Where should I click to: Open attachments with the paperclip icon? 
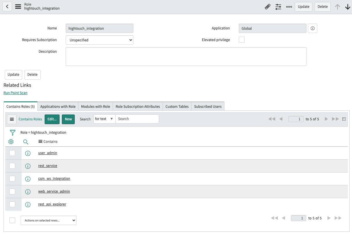pyautogui.click(x=267, y=7)
